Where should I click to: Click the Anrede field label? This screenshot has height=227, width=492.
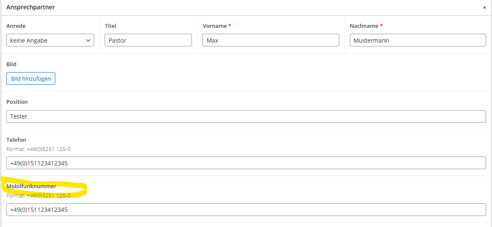pos(16,26)
